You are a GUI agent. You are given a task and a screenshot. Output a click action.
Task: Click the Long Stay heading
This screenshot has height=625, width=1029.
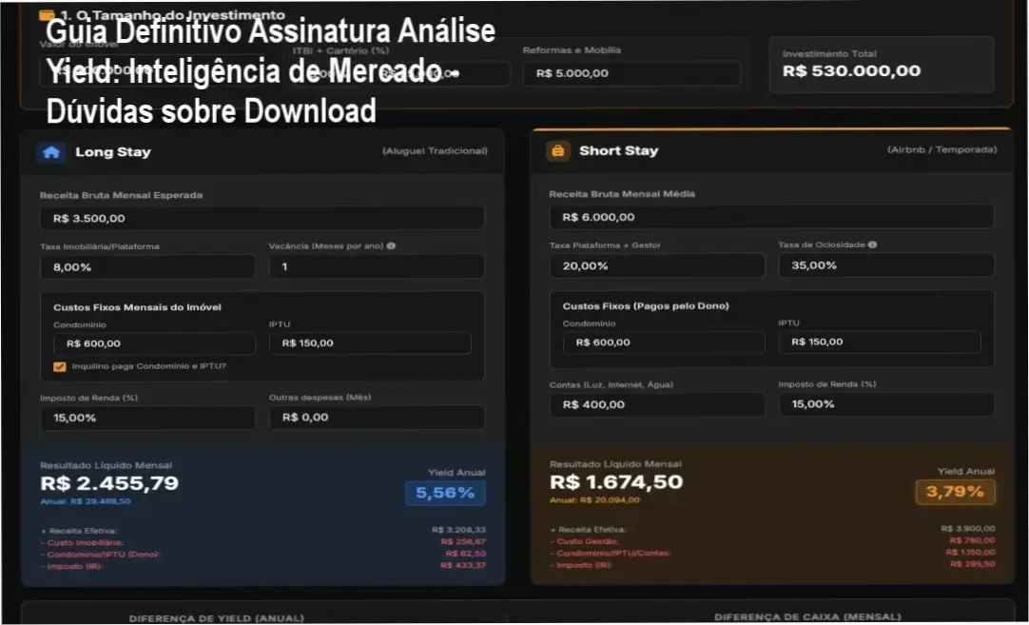(113, 152)
